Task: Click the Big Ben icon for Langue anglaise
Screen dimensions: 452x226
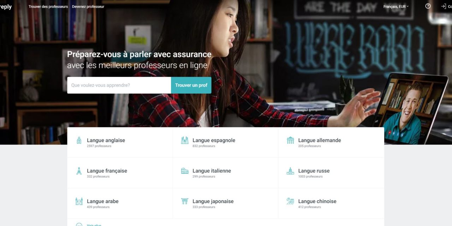Action: pos(79,140)
